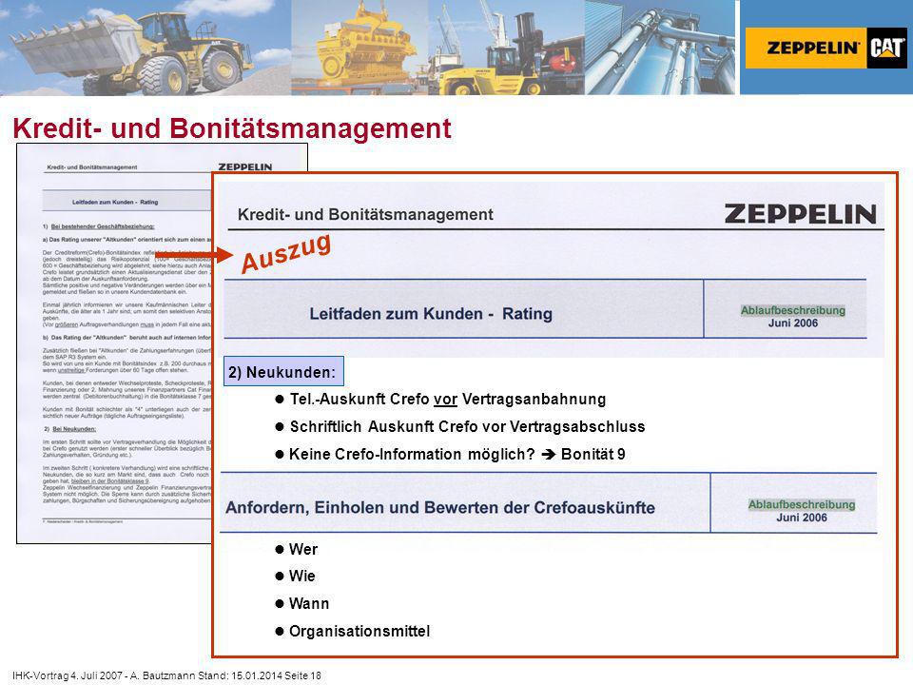Click the Zeppelin CAT logo in the banner
Image resolution: width=913 pixels, height=685 pixels.
pyautogui.click(x=826, y=48)
